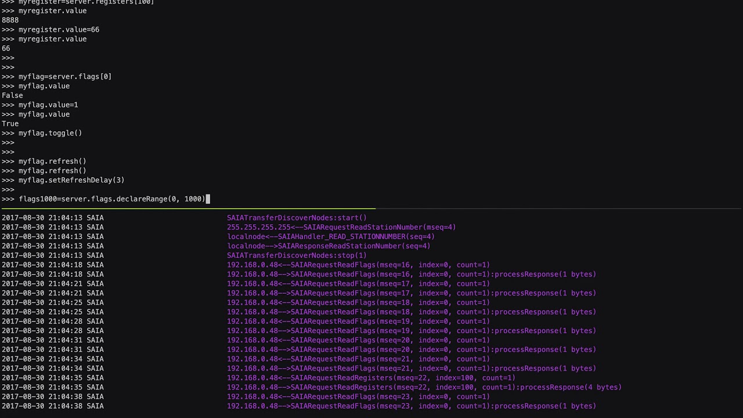
Task: Select the myregister.value=66 command line
Action: [59, 30]
